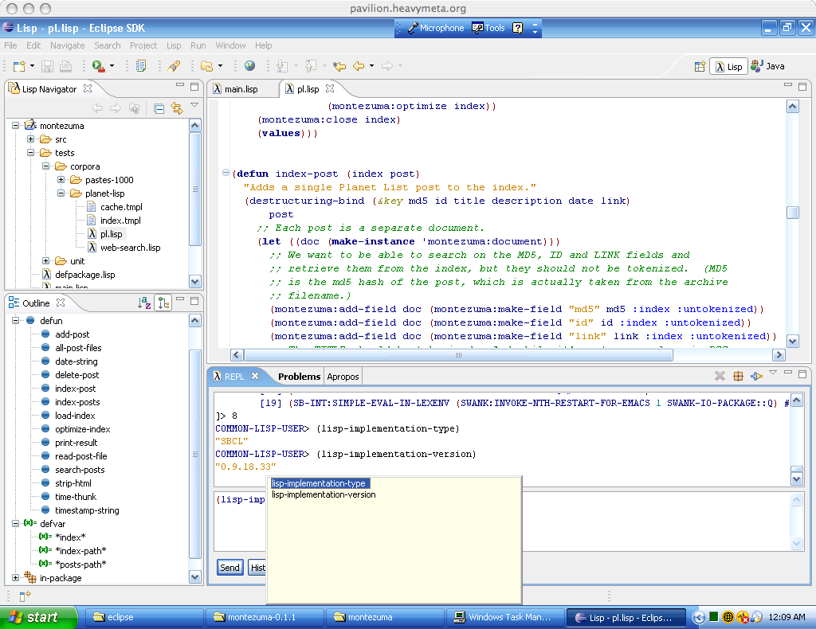Click the Last Edit Location toolbar icon
The width and height of the screenshot is (816, 629).
point(339,66)
